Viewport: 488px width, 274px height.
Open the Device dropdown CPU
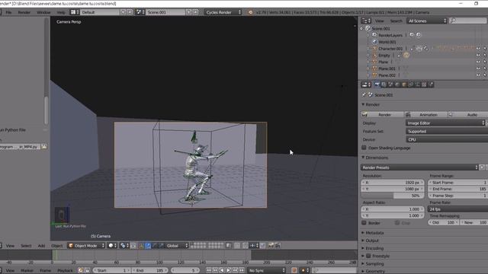[x=447, y=140]
